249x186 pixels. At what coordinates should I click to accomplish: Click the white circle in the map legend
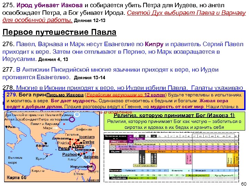click(x=77, y=114)
